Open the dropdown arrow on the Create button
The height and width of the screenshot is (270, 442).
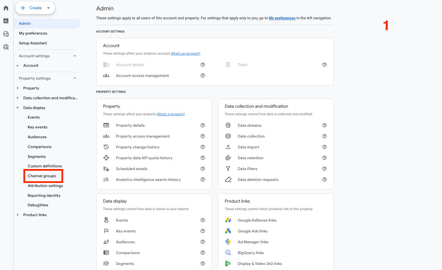(x=49, y=8)
